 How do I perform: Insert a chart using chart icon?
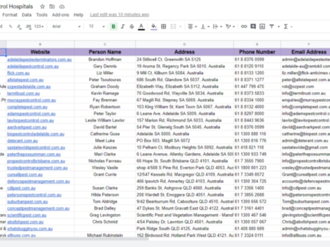pyautogui.click(x=262, y=26)
